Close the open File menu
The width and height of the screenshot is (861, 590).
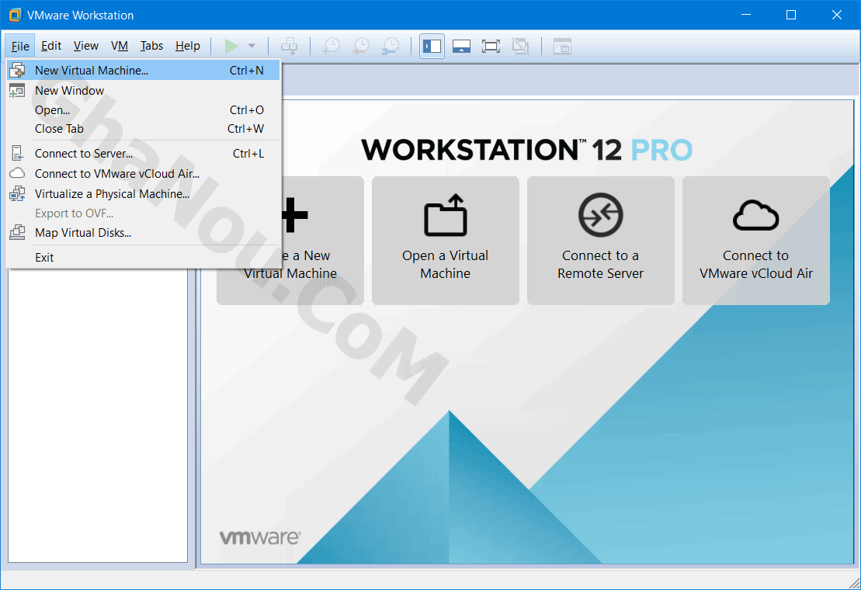[x=20, y=46]
